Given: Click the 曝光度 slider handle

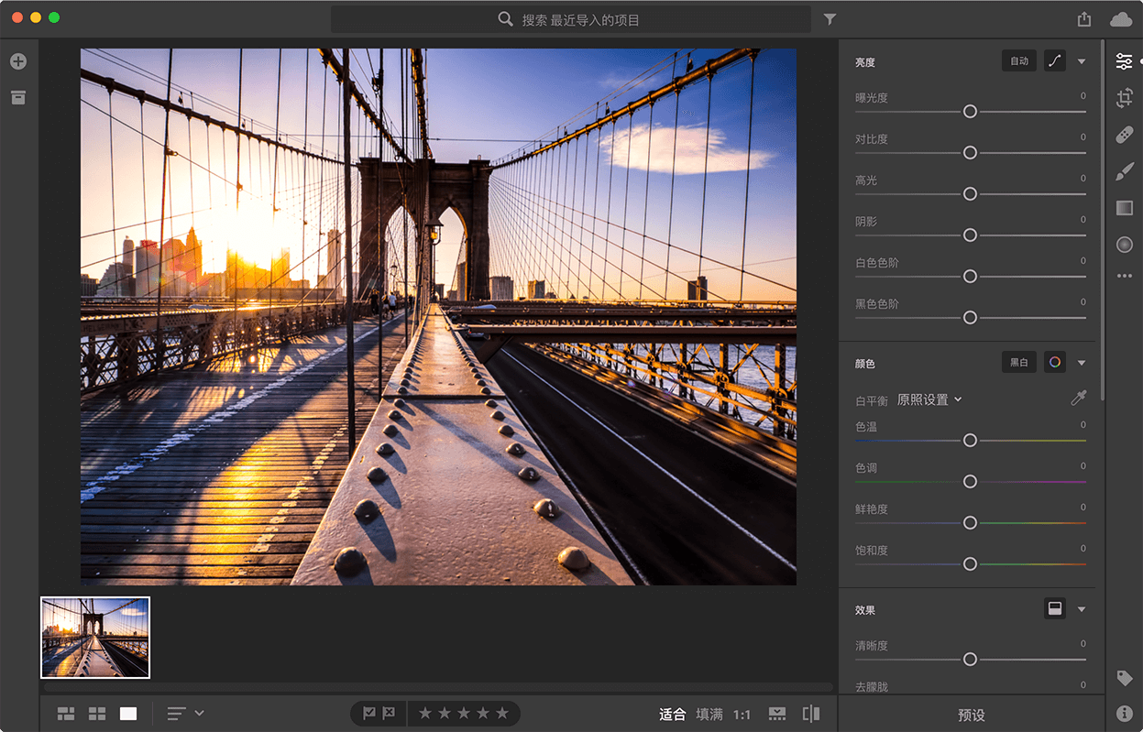Looking at the screenshot, I should (970, 111).
